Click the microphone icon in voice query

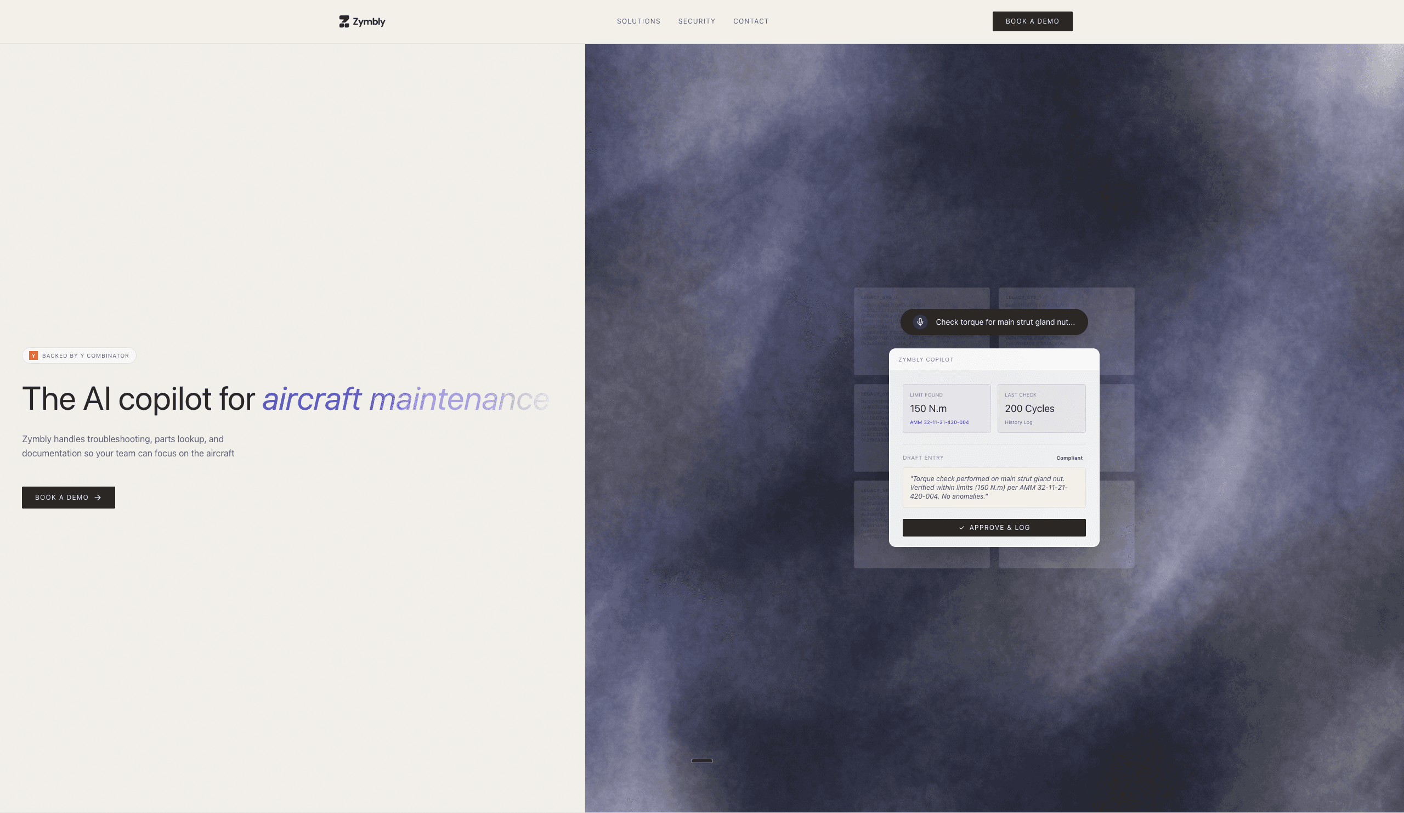click(x=920, y=322)
